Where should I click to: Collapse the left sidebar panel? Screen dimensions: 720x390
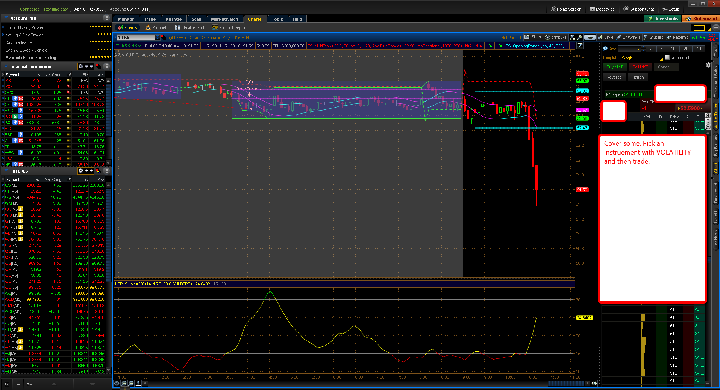click(x=6, y=384)
